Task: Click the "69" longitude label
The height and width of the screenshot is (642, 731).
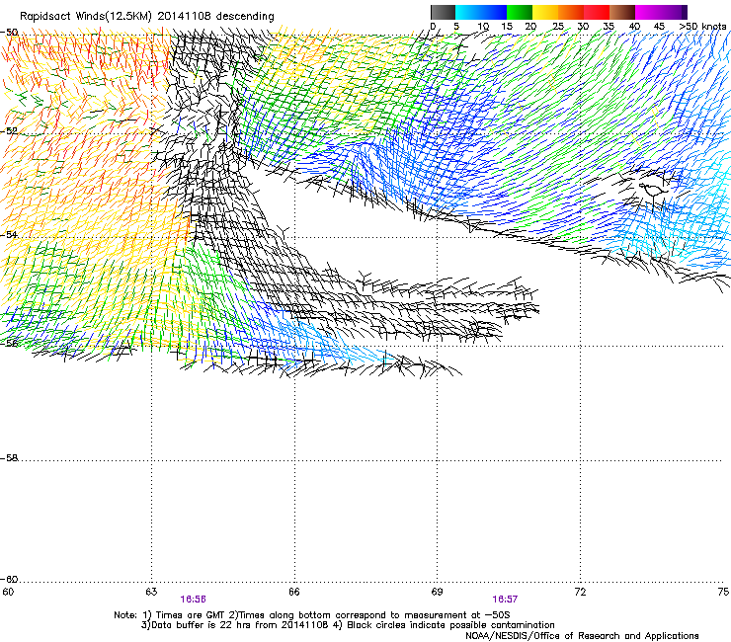Action: pos(437,592)
